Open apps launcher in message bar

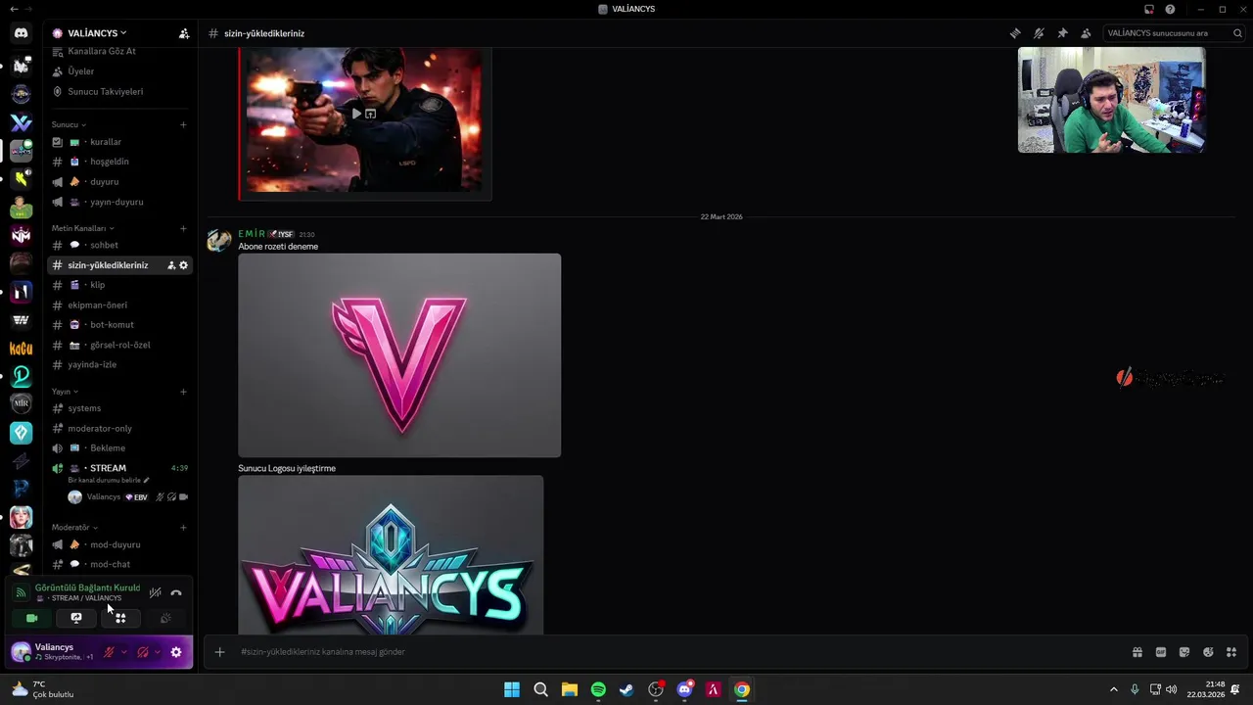(x=1231, y=652)
